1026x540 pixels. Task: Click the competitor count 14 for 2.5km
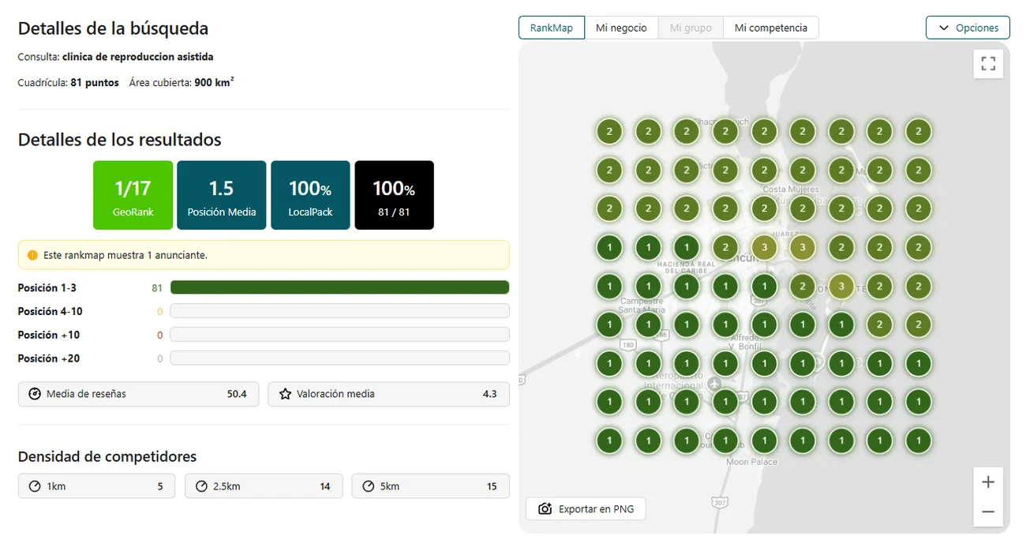[x=325, y=486]
